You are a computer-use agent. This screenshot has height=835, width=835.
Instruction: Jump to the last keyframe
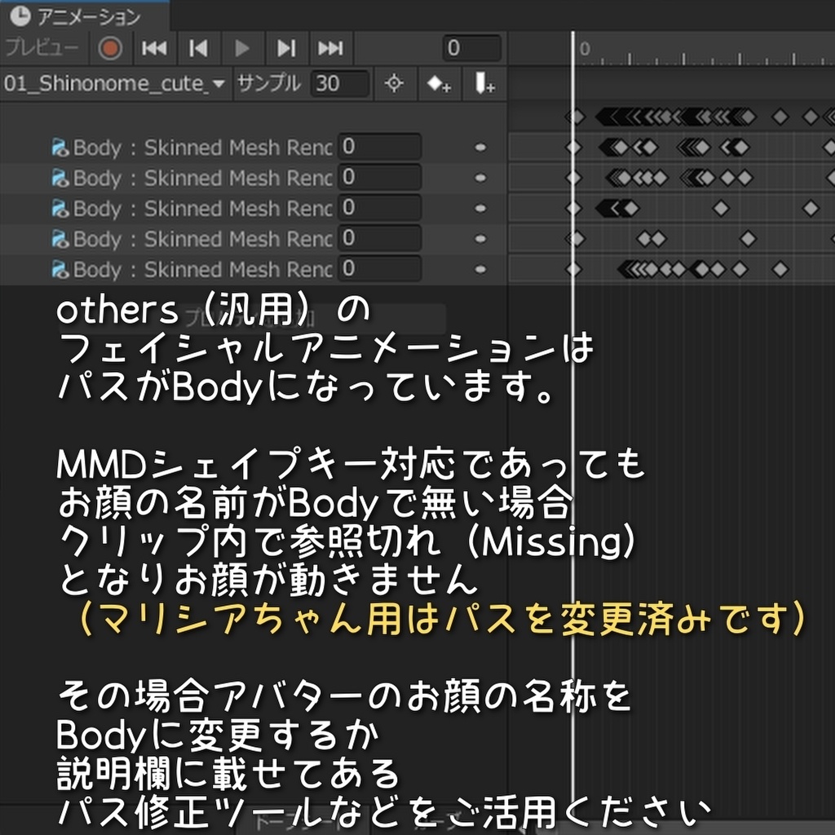(x=331, y=48)
